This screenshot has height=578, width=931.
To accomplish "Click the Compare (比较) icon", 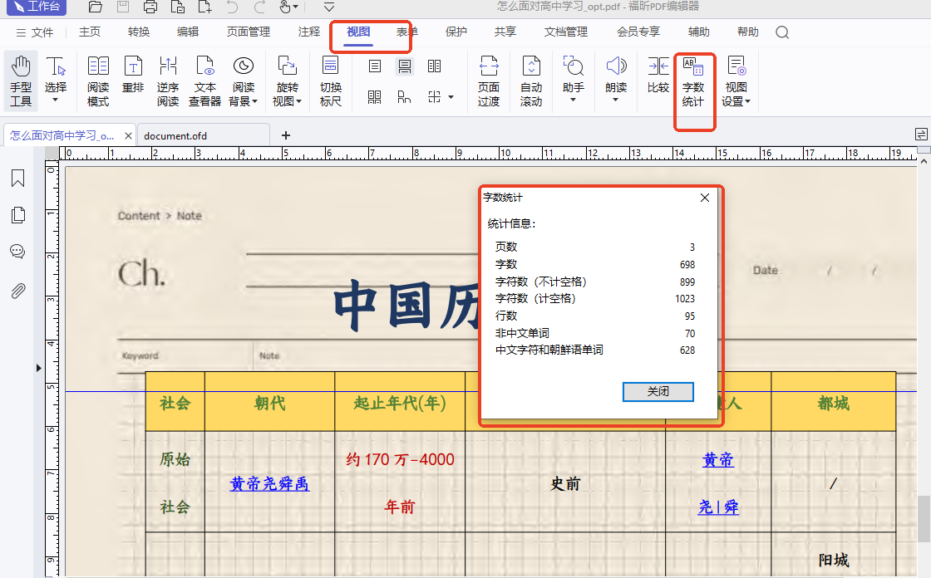I will (x=658, y=75).
